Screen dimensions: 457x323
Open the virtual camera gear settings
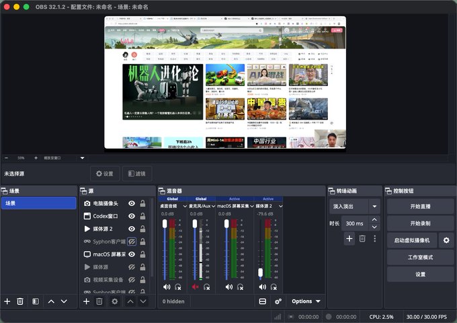446,240
